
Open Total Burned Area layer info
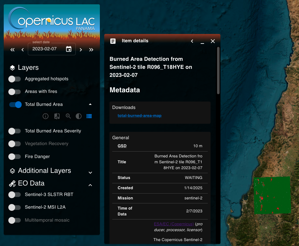45,116
